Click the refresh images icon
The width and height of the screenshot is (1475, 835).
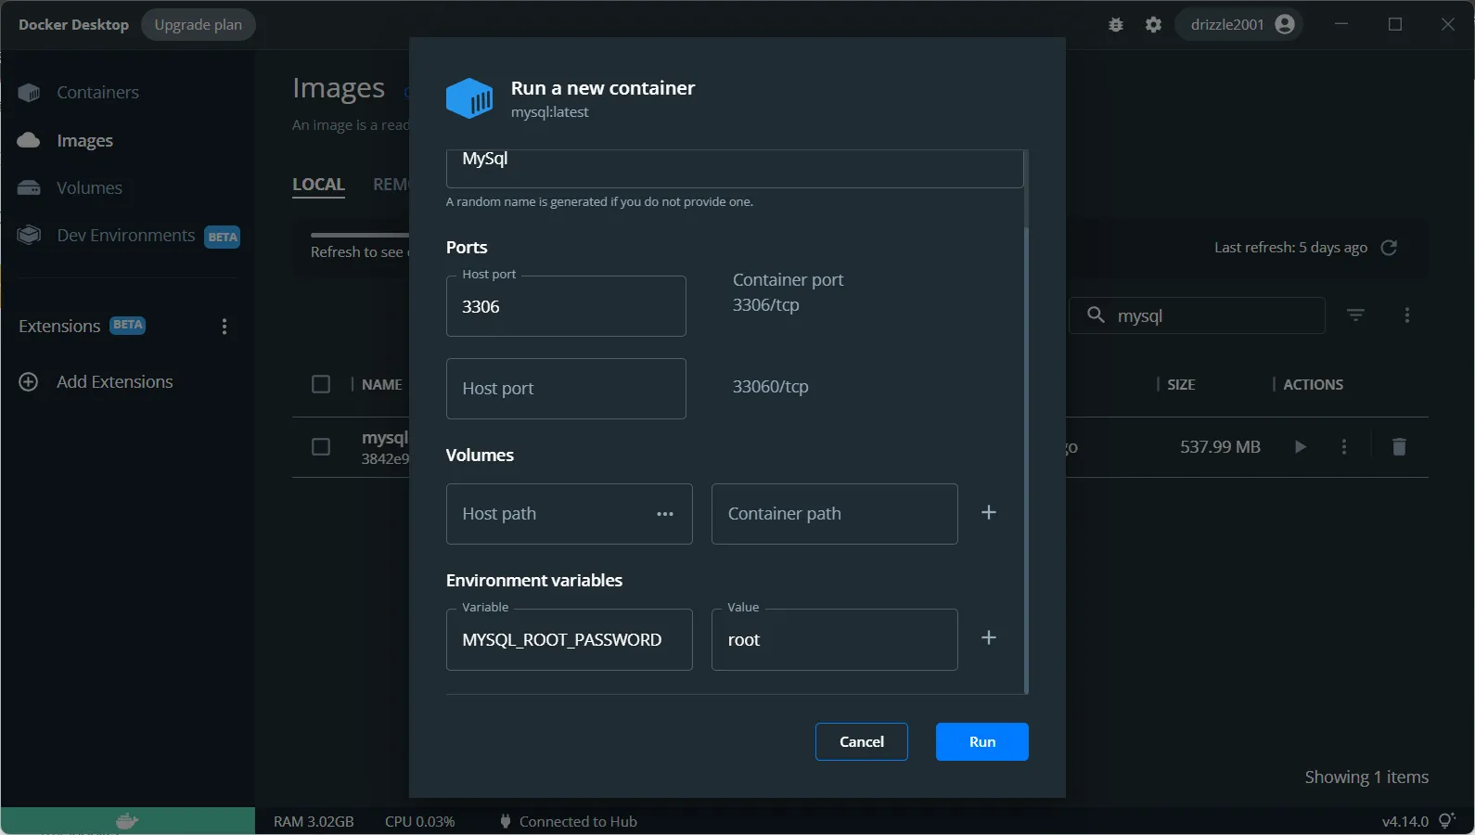pyautogui.click(x=1388, y=248)
